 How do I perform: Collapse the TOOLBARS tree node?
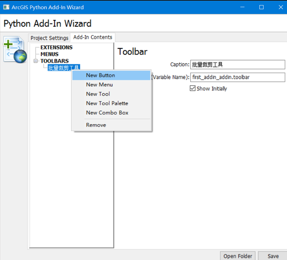(x=36, y=61)
